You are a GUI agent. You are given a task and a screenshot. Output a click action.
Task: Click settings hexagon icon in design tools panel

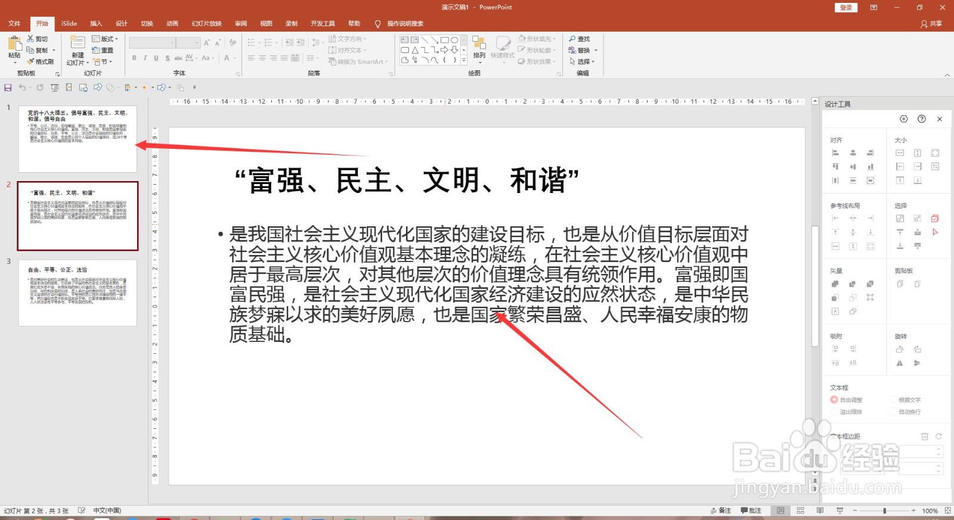click(x=904, y=119)
